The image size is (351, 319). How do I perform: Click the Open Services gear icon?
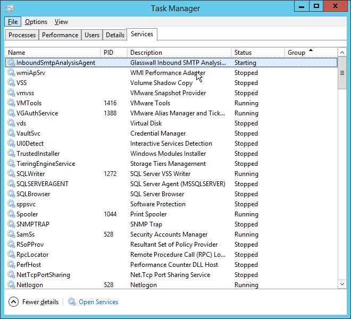coord(72,302)
